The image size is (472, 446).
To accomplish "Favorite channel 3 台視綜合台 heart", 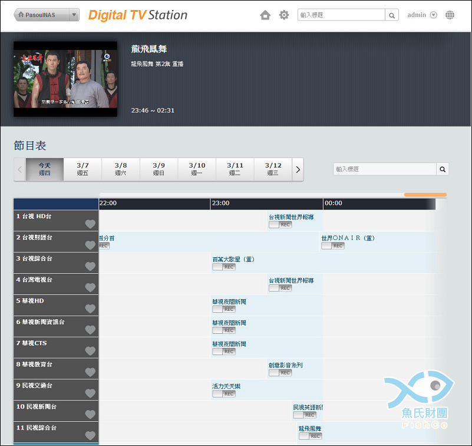I will click(90, 267).
